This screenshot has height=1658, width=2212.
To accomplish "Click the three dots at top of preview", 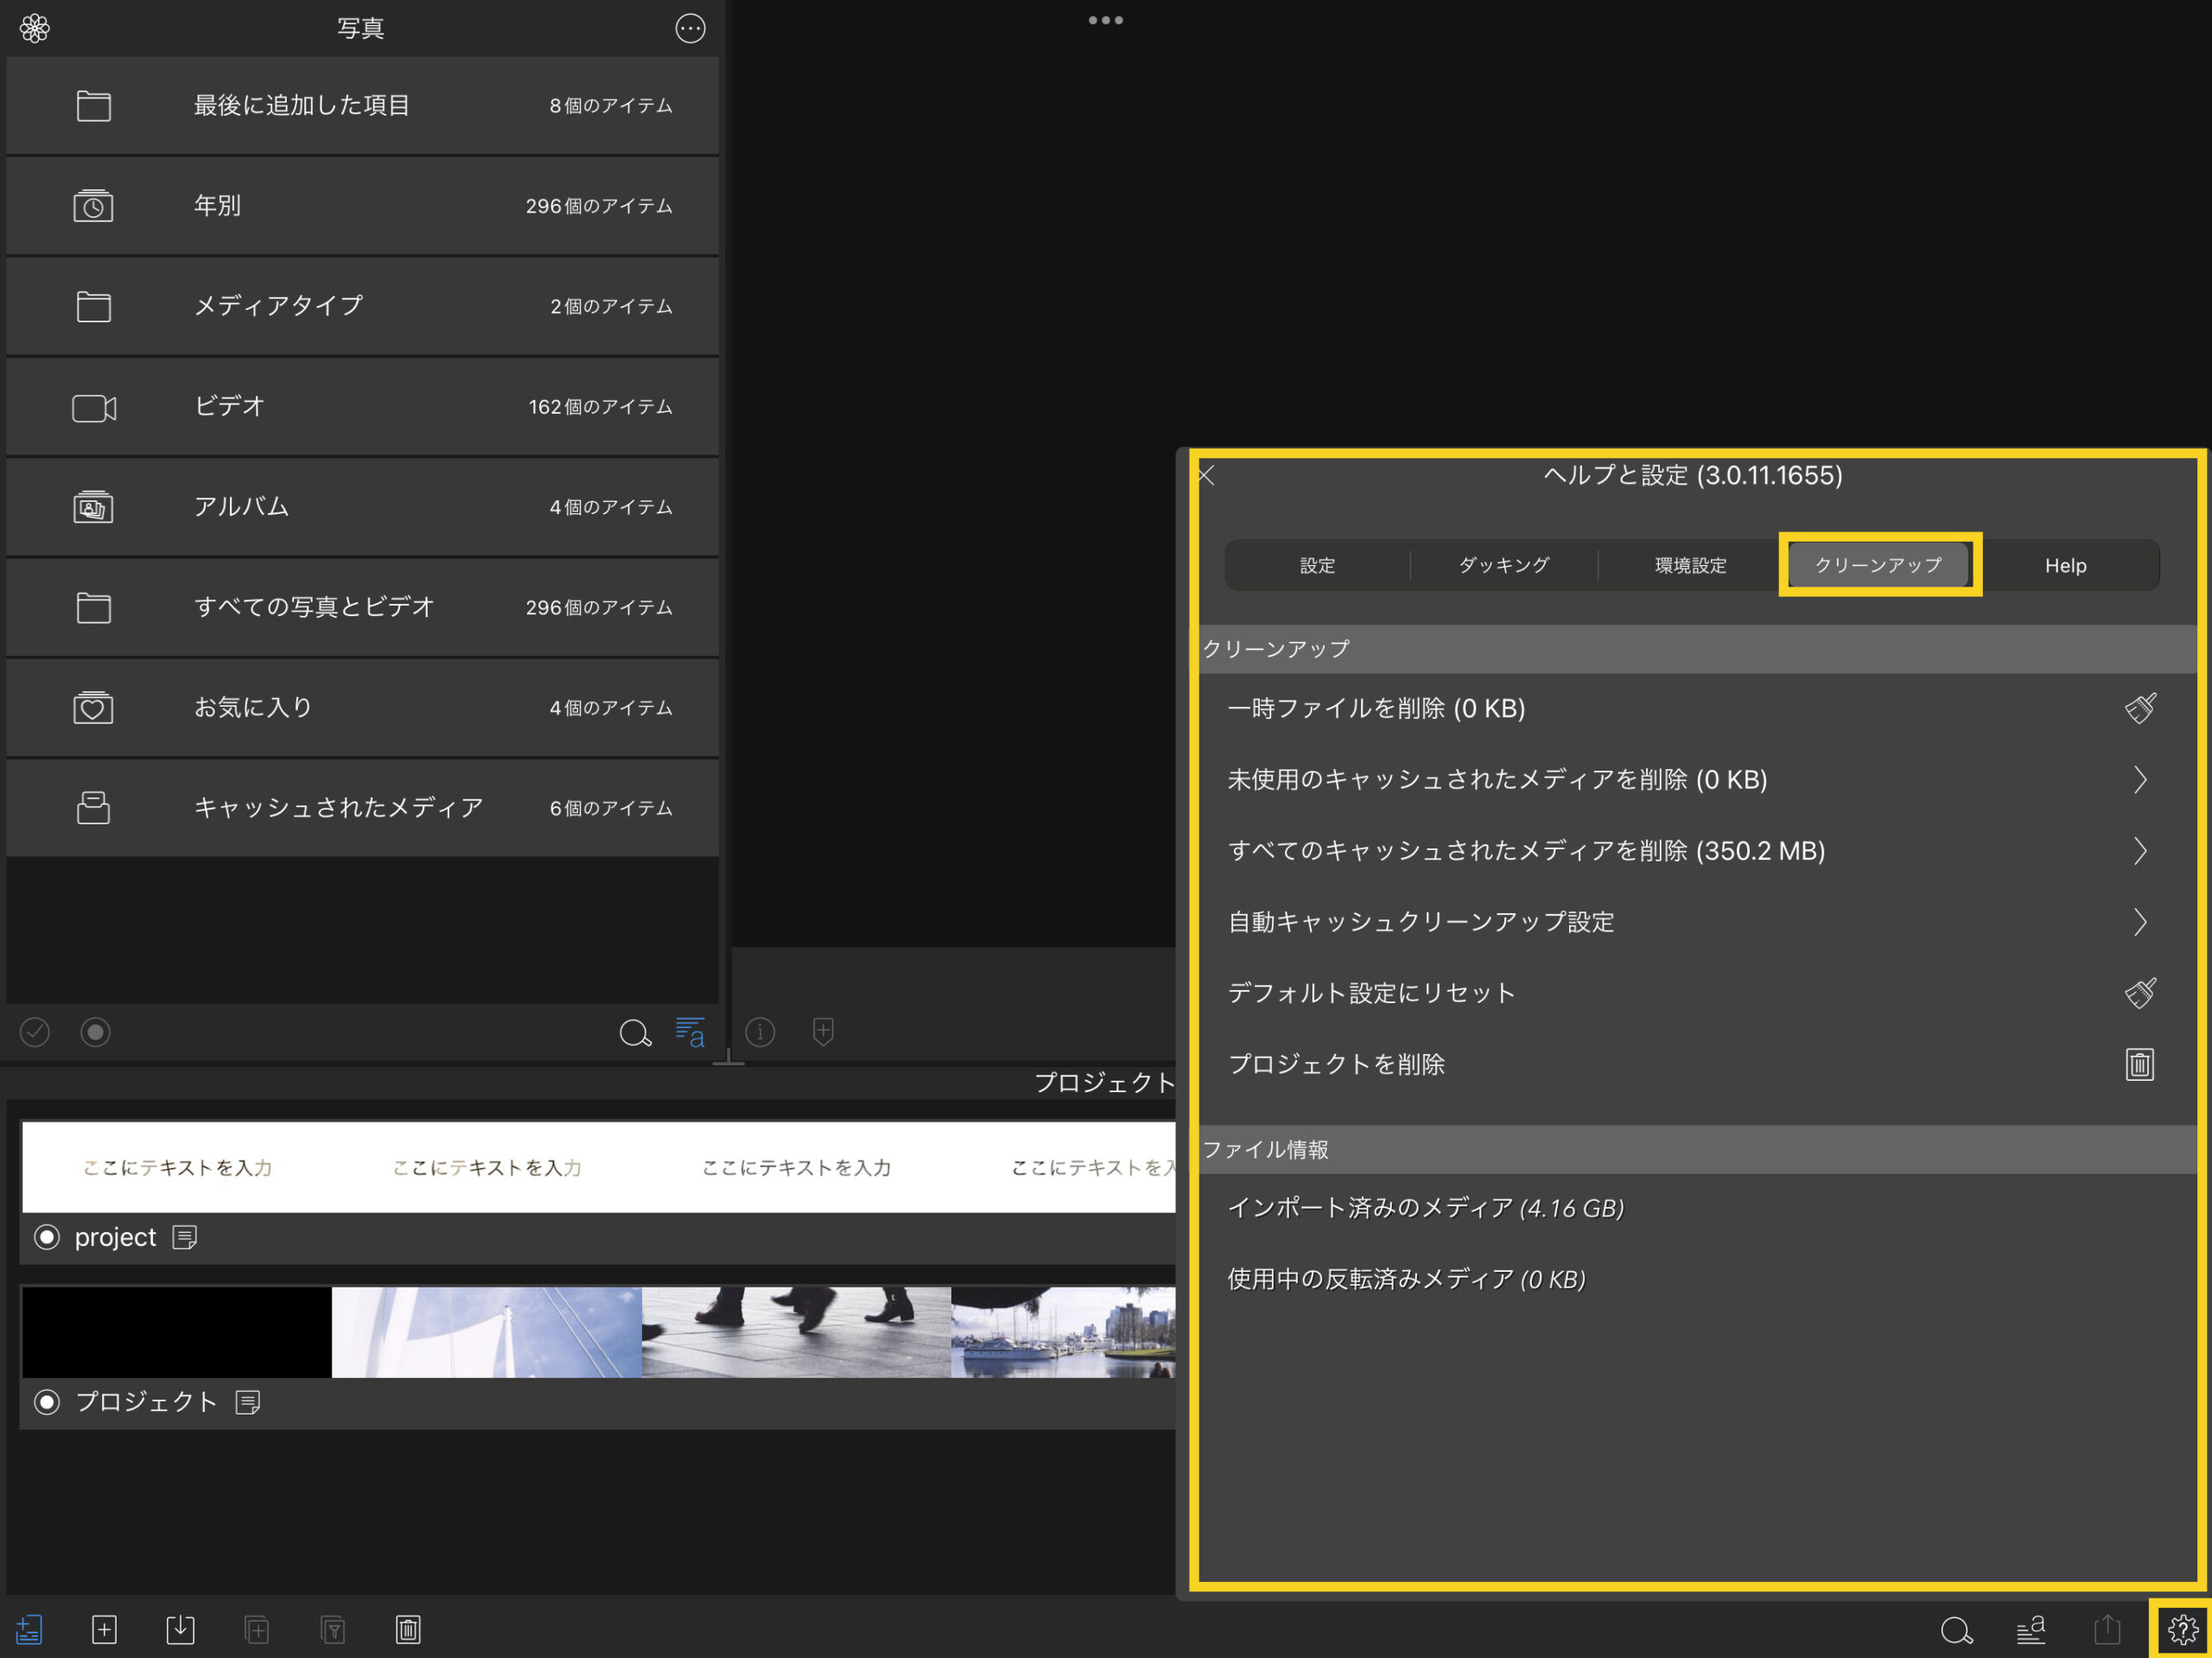I will click(x=1105, y=20).
